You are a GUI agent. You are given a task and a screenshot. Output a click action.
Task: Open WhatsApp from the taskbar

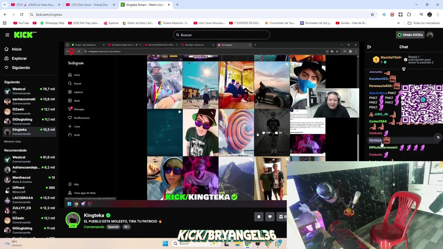[278, 243]
